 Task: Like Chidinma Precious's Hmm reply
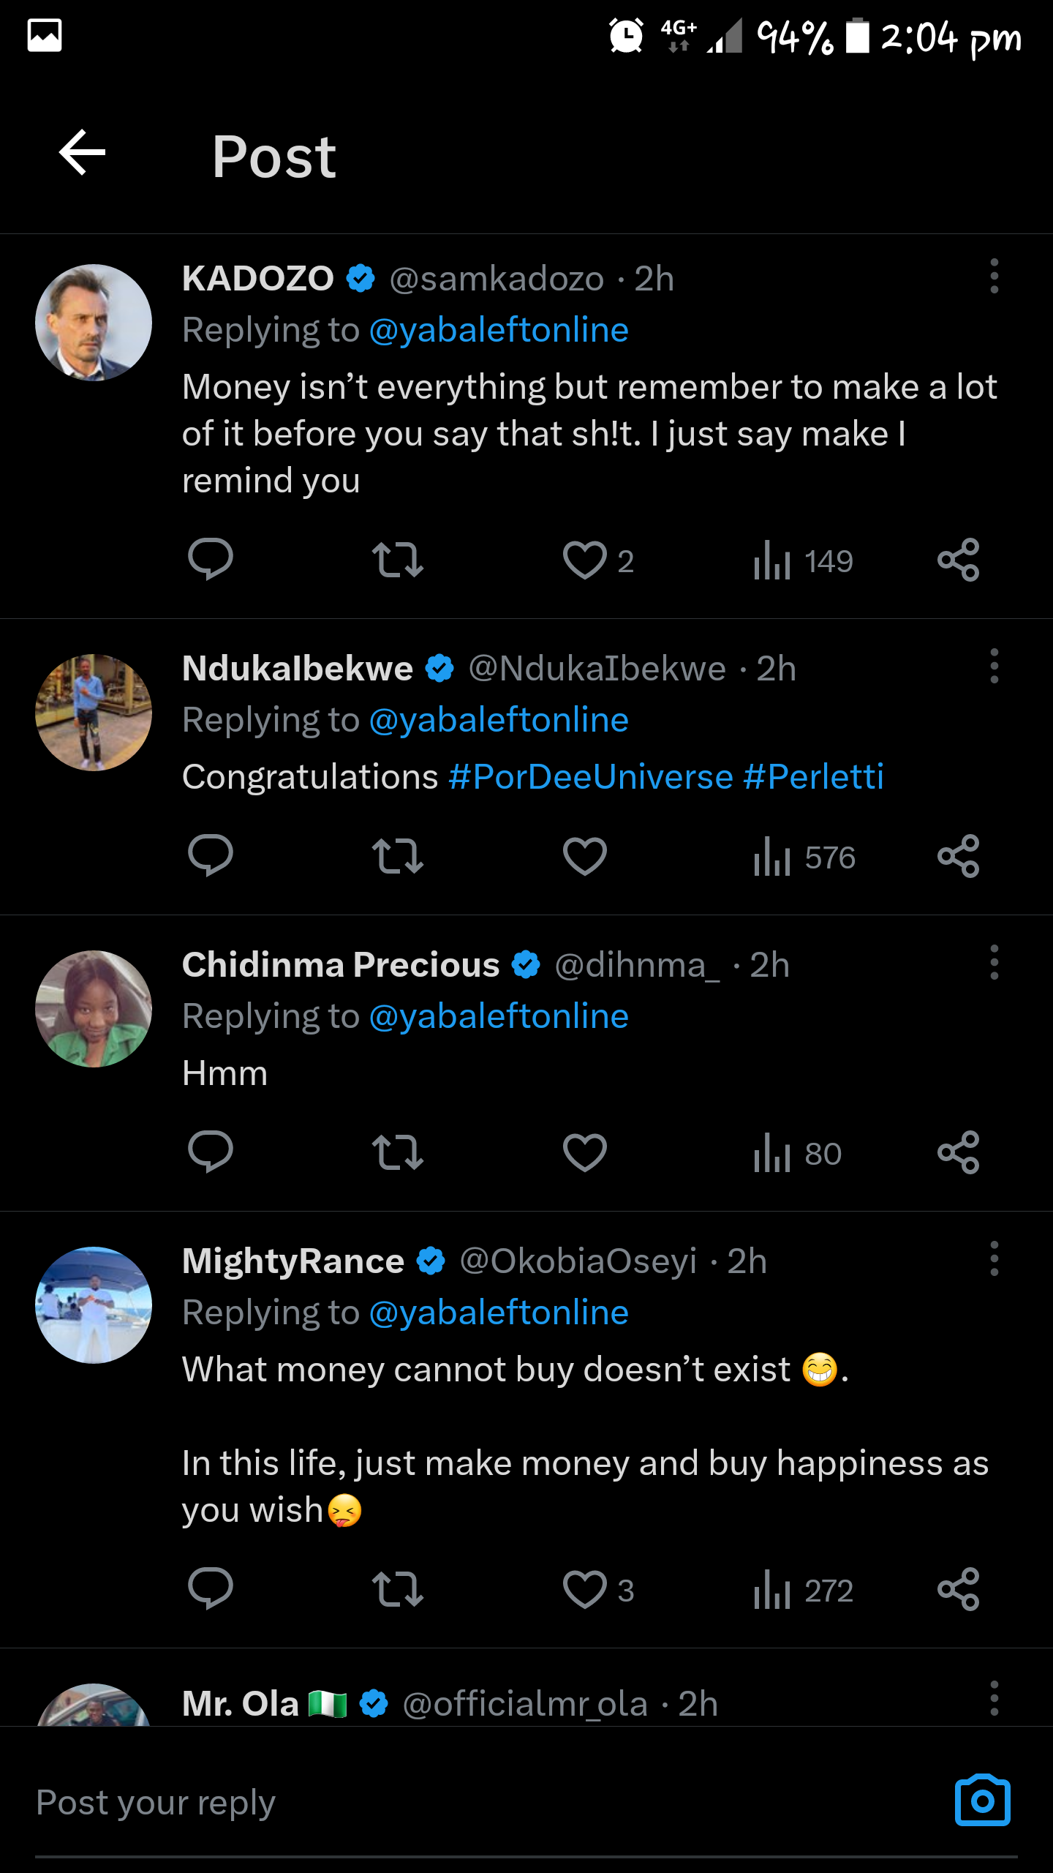click(585, 1153)
